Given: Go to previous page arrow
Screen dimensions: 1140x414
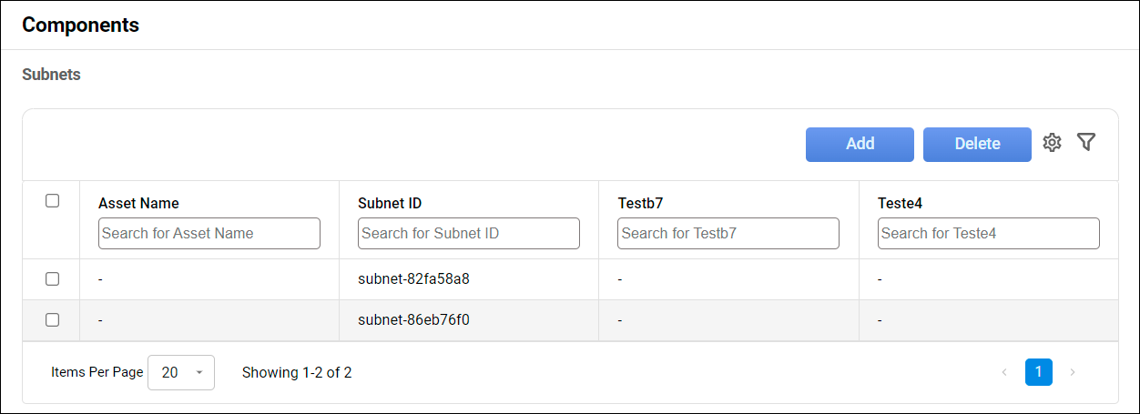Looking at the screenshot, I should click(x=1004, y=372).
